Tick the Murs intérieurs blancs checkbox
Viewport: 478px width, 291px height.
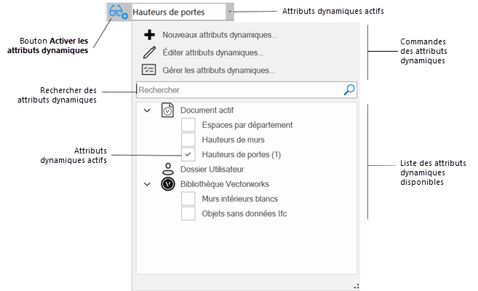pyautogui.click(x=188, y=199)
